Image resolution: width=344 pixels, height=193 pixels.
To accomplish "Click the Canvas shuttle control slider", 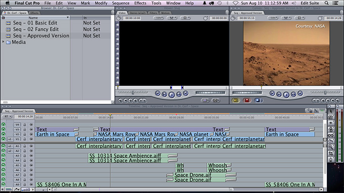I will 325,93.
